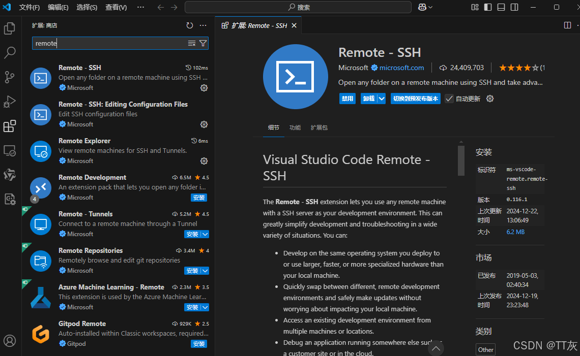Expand the 卸载 dropdown arrow
The width and height of the screenshot is (580, 356).
pos(382,99)
